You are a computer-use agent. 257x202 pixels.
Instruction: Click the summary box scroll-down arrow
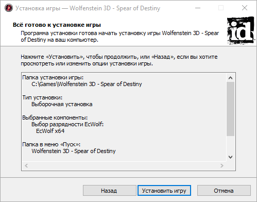(x=230, y=157)
